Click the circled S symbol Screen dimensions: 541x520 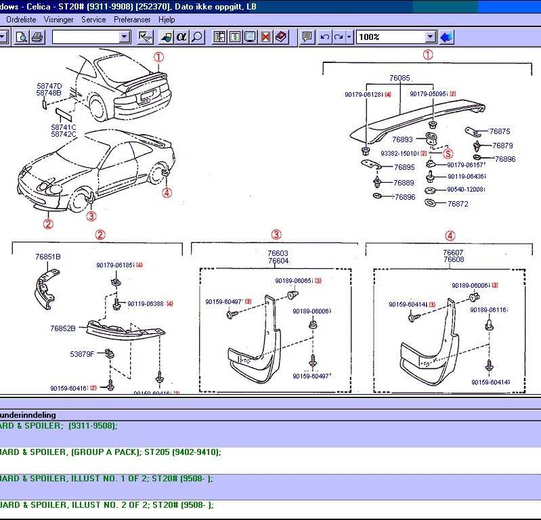pos(448,154)
